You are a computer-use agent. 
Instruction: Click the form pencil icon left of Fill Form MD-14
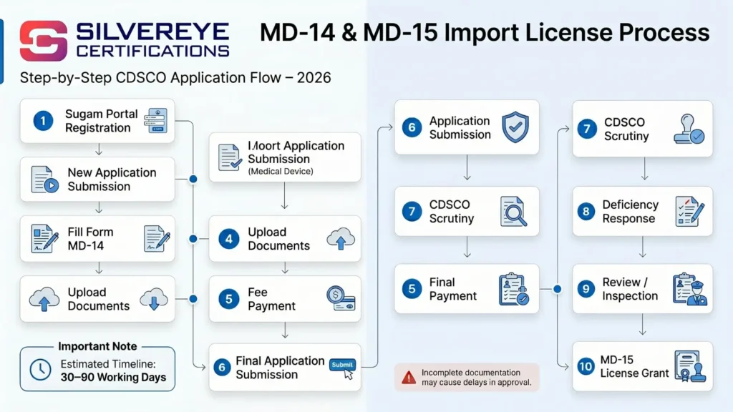point(44,239)
